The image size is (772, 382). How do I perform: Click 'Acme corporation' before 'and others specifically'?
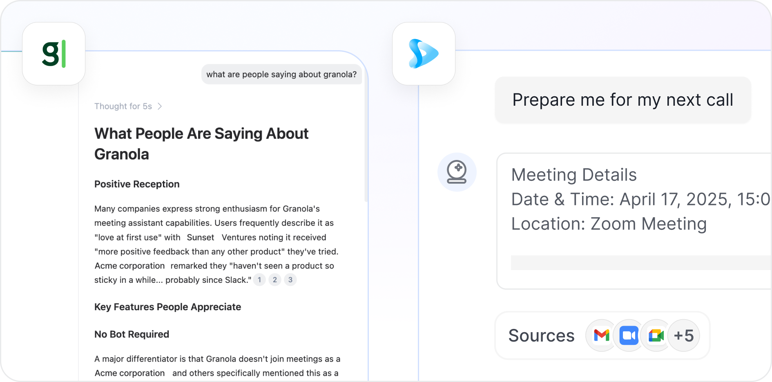click(x=130, y=373)
